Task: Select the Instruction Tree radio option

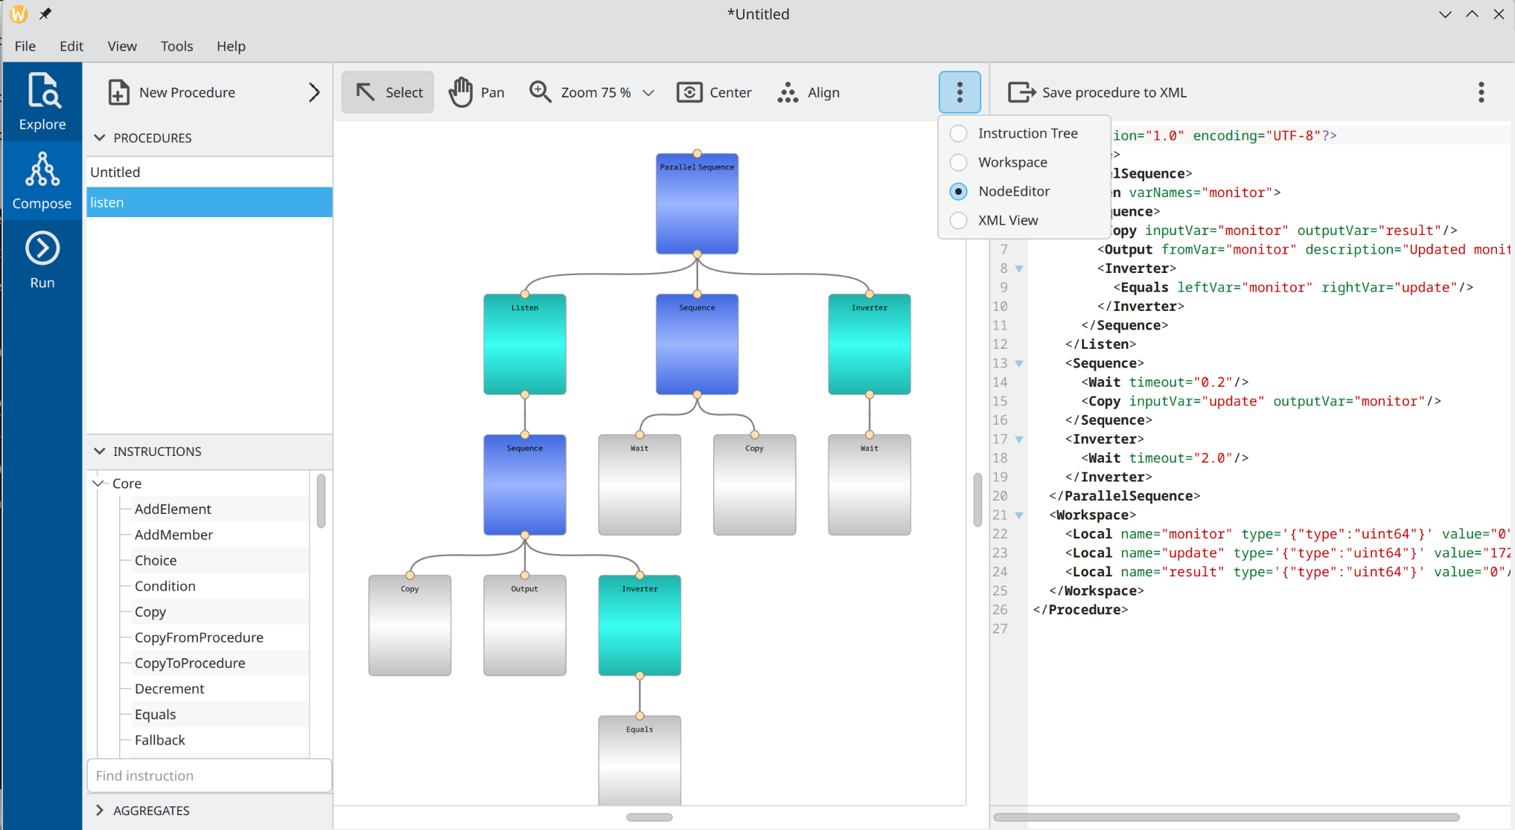Action: [959, 133]
